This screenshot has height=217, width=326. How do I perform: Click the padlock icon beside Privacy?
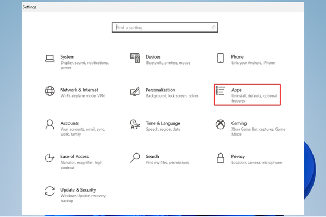pyautogui.click(x=221, y=158)
